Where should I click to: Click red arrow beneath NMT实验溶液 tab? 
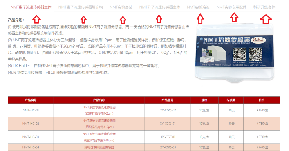tap(200, 19)
